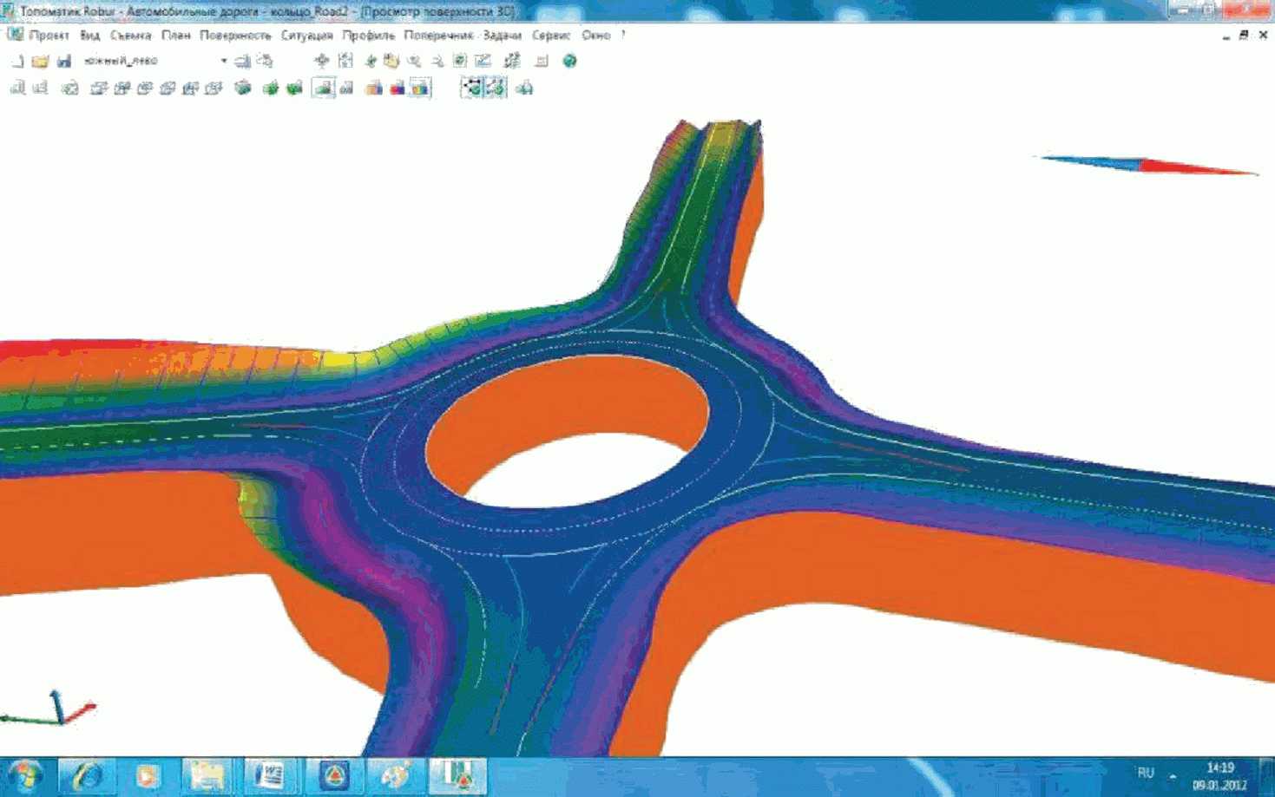Toggle the highlighted surface shading mode button
The width and height of the screenshot is (1275, 797).
(x=324, y=88)
